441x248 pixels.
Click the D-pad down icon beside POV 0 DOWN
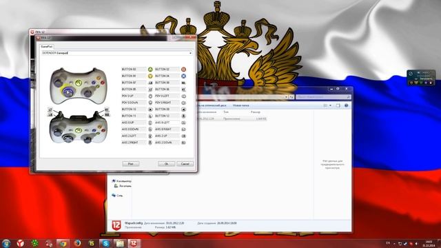pyautogui.click(x=150, y=103)
